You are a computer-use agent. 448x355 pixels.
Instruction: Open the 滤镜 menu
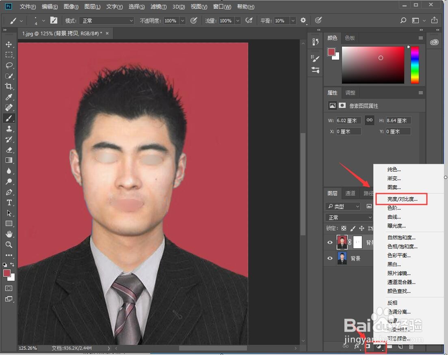[x=158, y=6]
